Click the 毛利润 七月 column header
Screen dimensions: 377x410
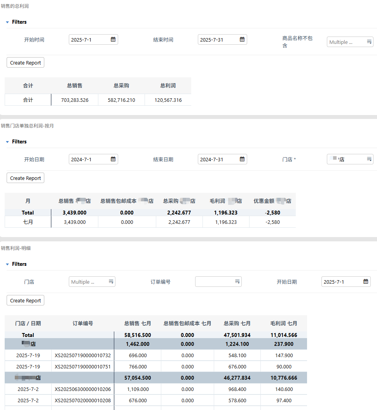284,323
